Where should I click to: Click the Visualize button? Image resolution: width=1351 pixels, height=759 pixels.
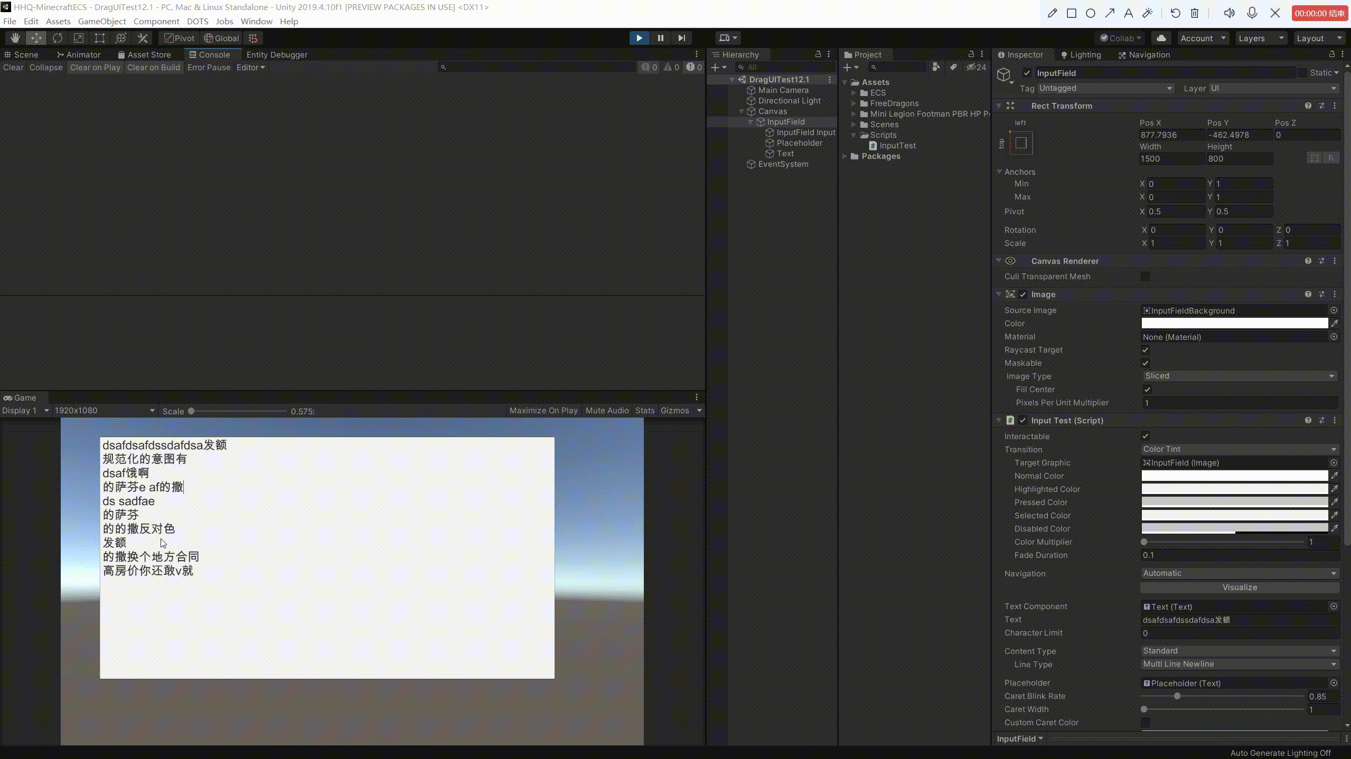click(1239, 587)
